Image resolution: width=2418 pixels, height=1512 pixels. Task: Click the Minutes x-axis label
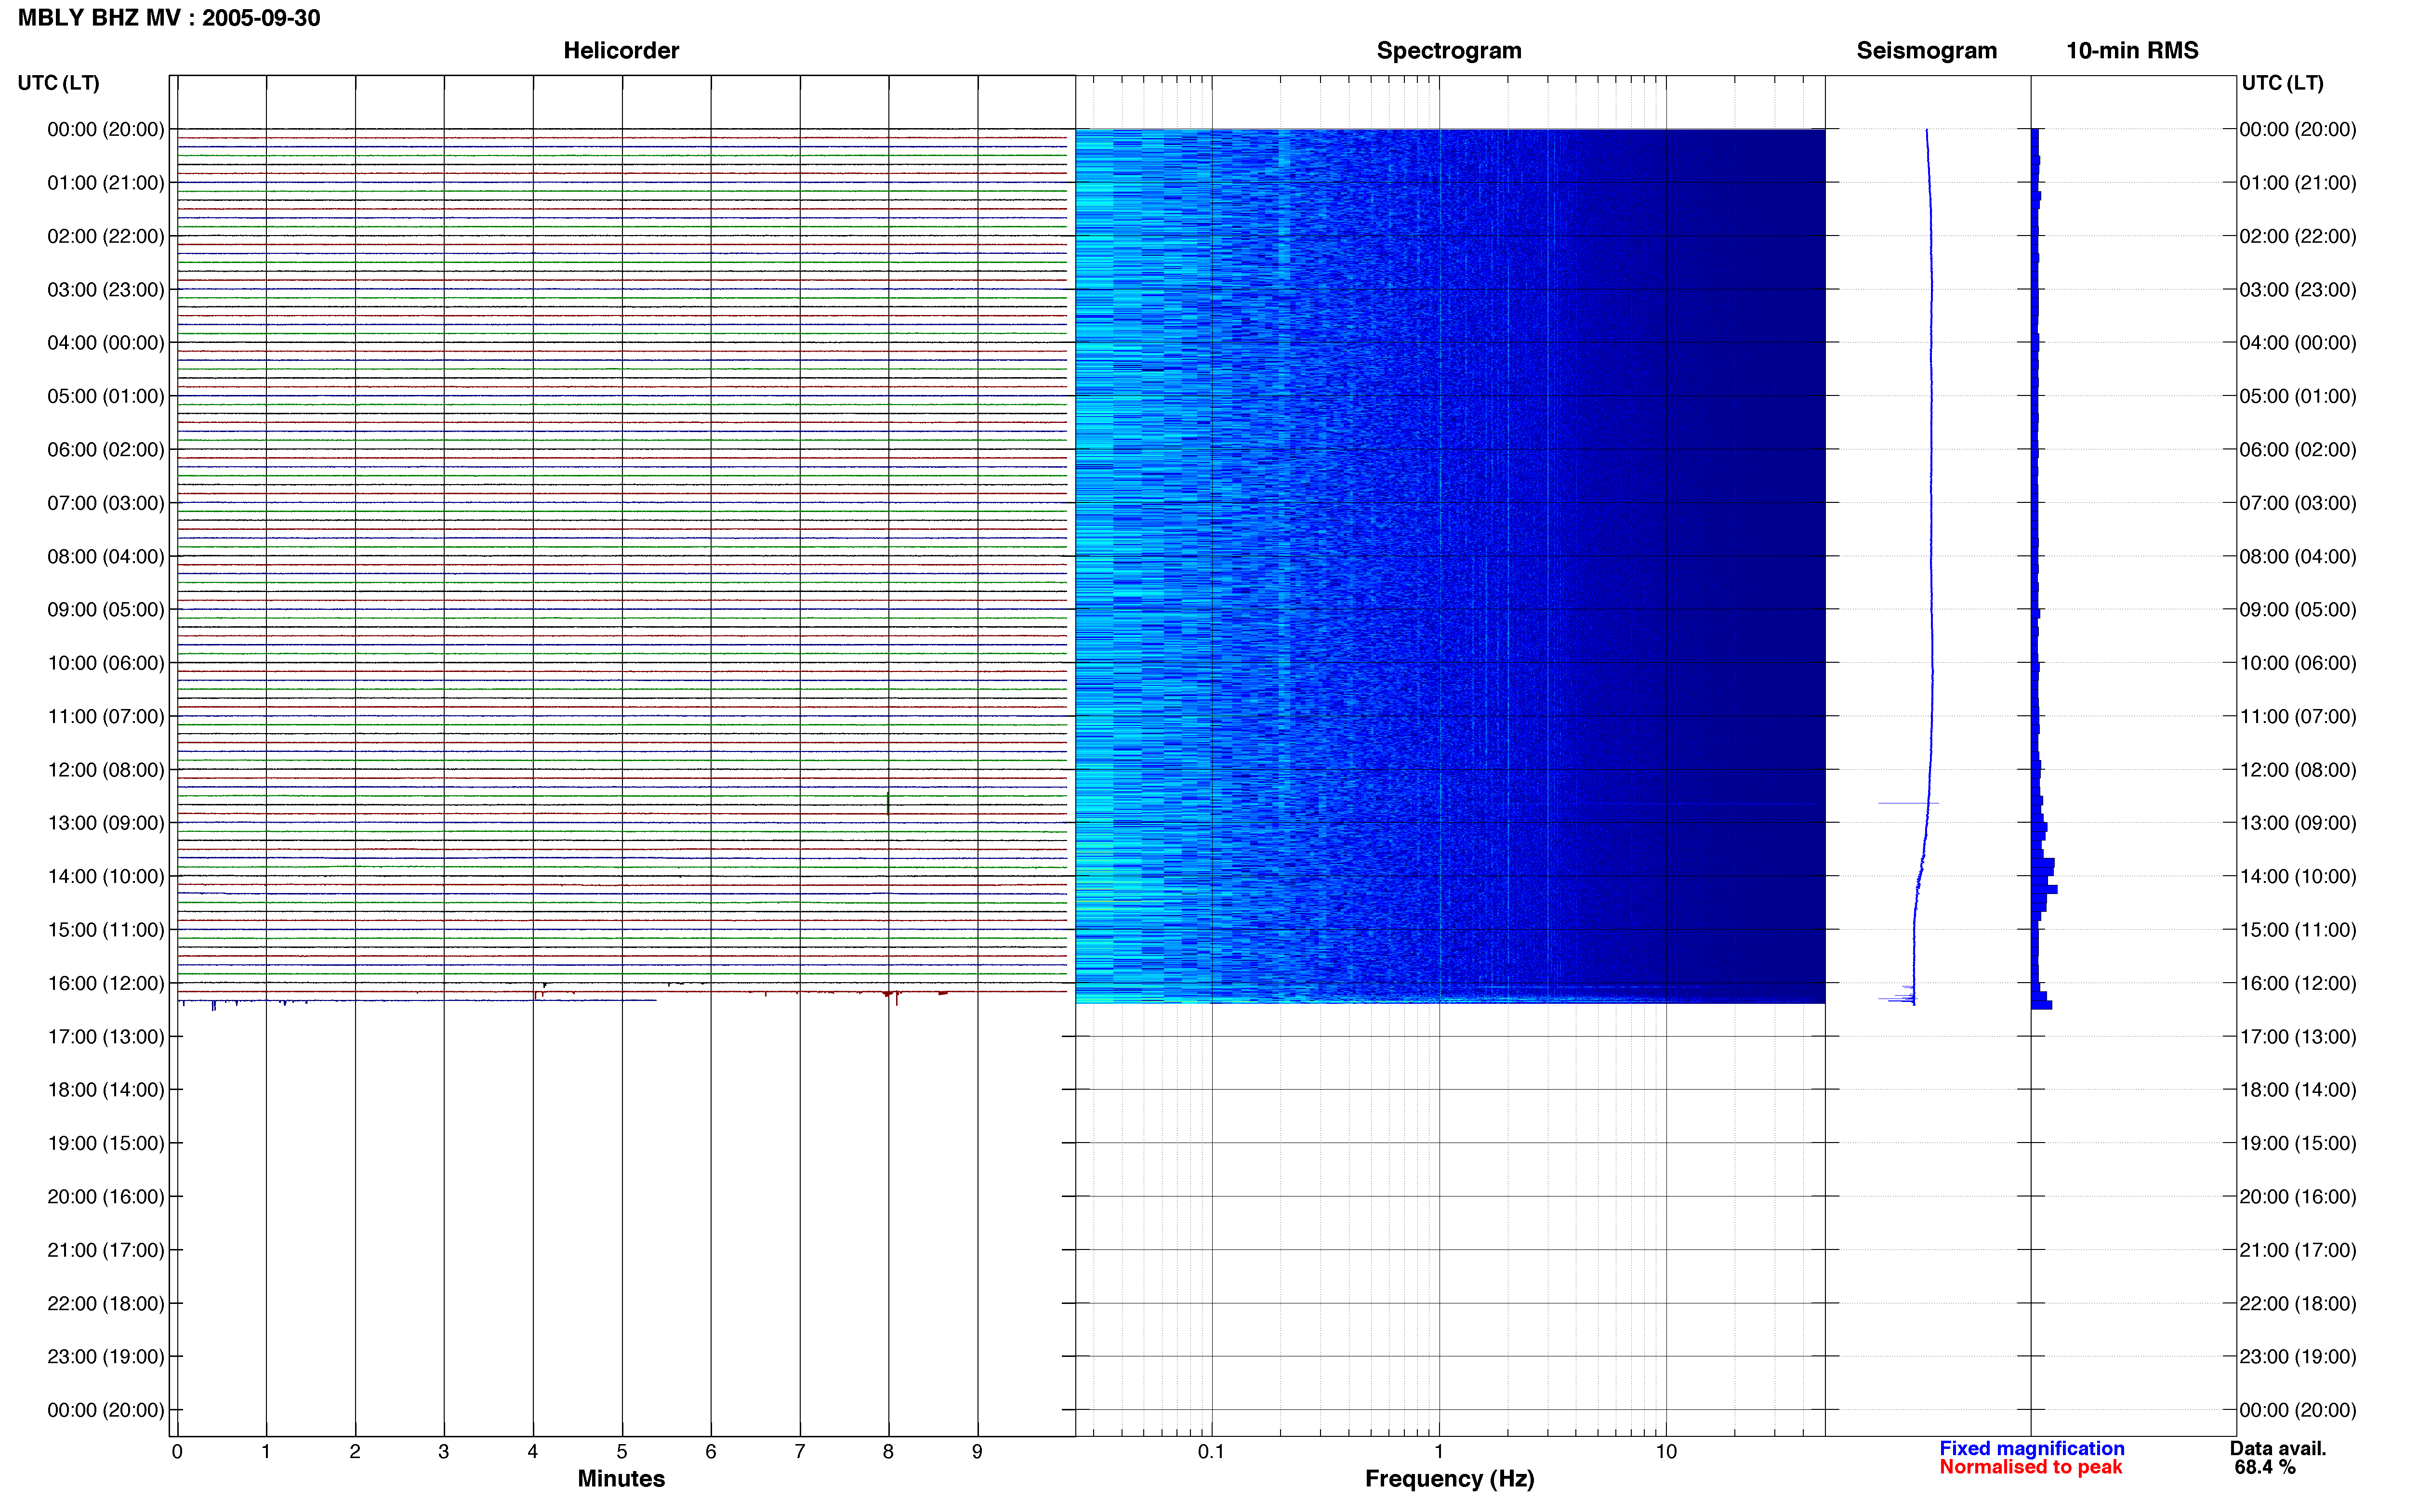(621, 1478)
